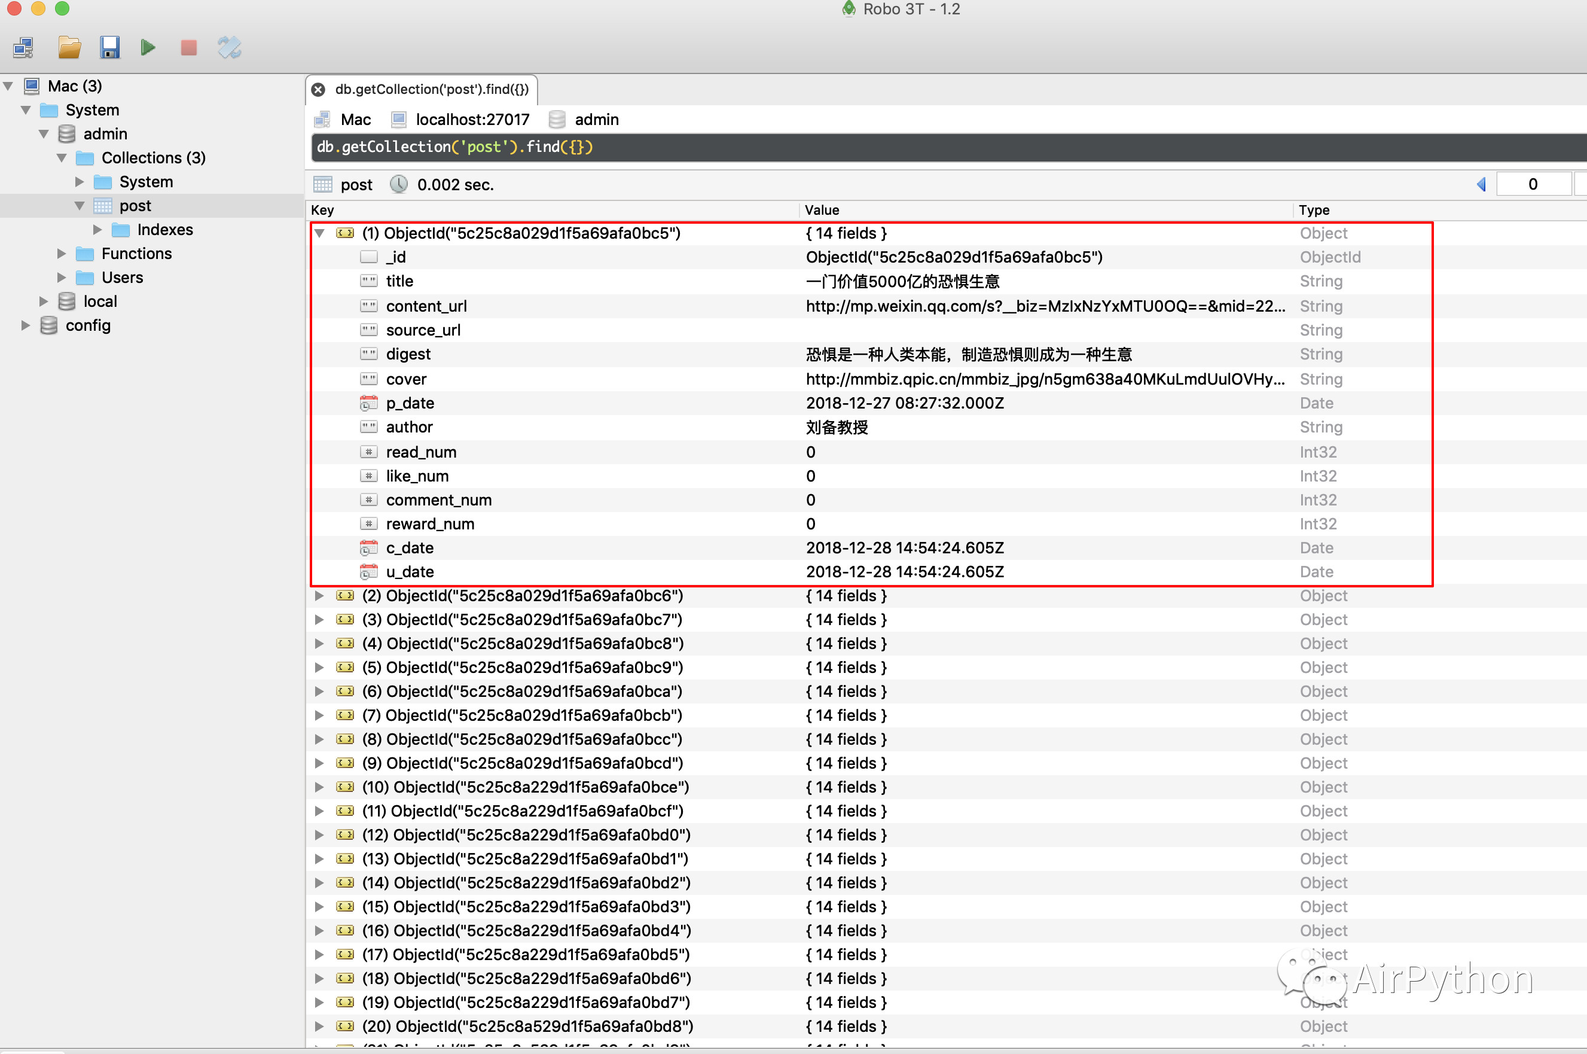Expand the Functions folder
Viewport: 1587px width, 1054px height.
point(62,254)
